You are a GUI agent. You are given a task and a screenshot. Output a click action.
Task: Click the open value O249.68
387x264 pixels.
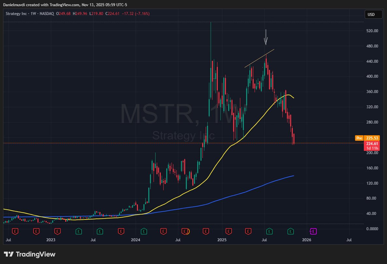63,14
